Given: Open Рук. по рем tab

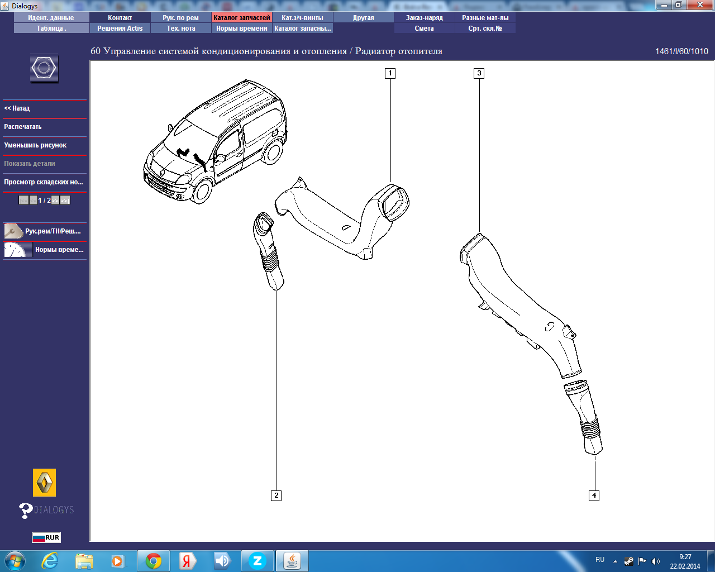Looking at the screenshot, I should click(181, 18).
